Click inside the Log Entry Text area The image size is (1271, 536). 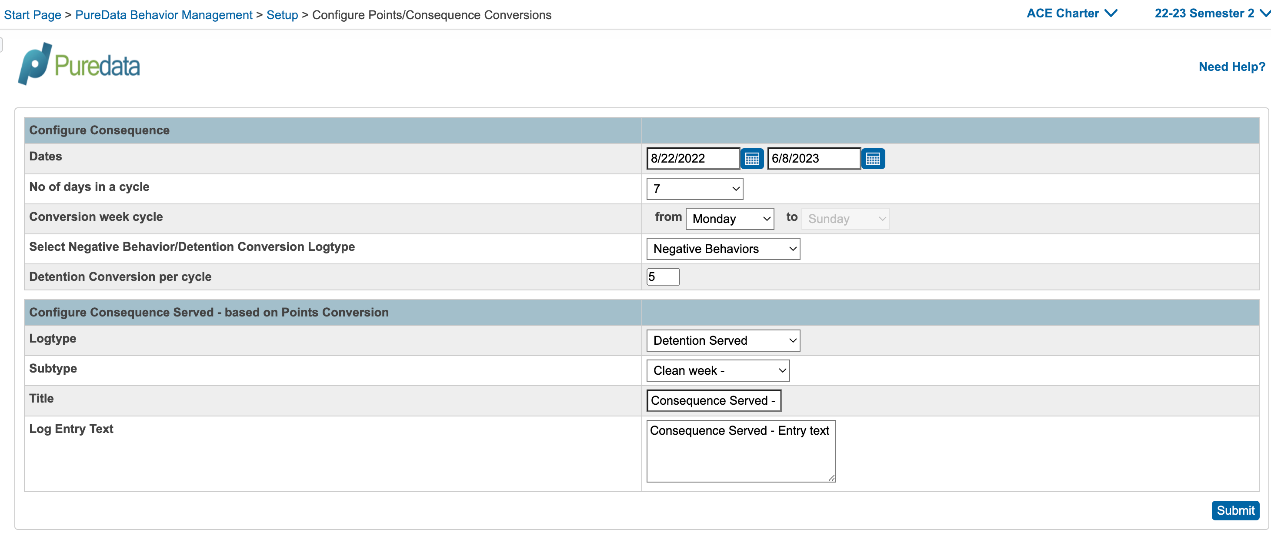(x=740, y=449)
